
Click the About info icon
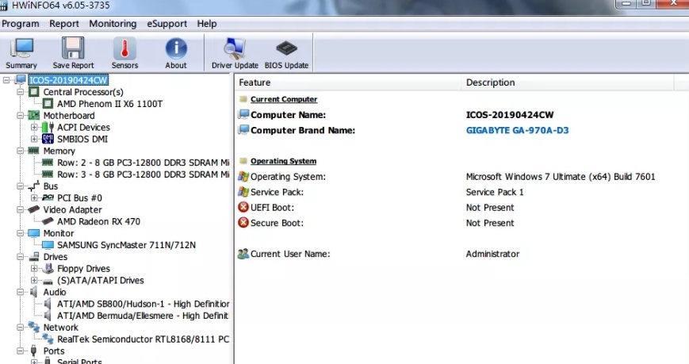click(x=176, y=52)
